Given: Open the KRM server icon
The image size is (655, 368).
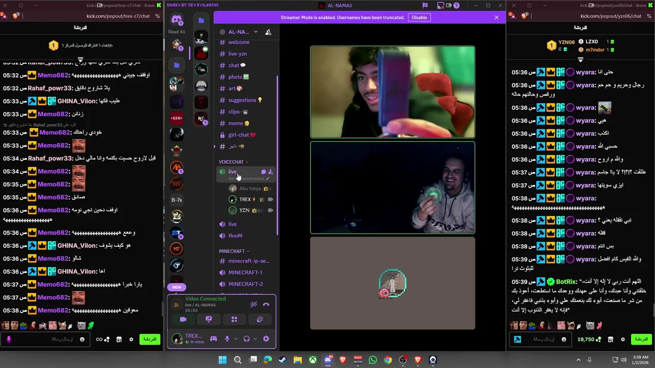Looking at the screenshot, I should [x=177, y=118].
